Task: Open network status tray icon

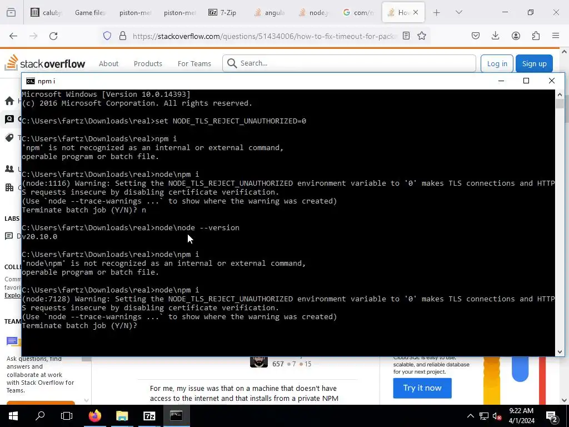Action: click(484, 416)
